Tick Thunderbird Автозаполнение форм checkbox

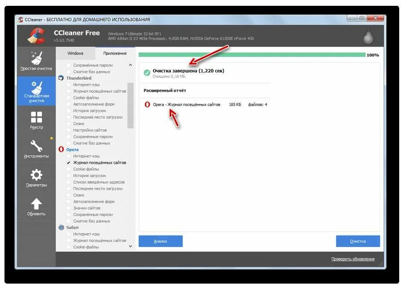point(68,104)
